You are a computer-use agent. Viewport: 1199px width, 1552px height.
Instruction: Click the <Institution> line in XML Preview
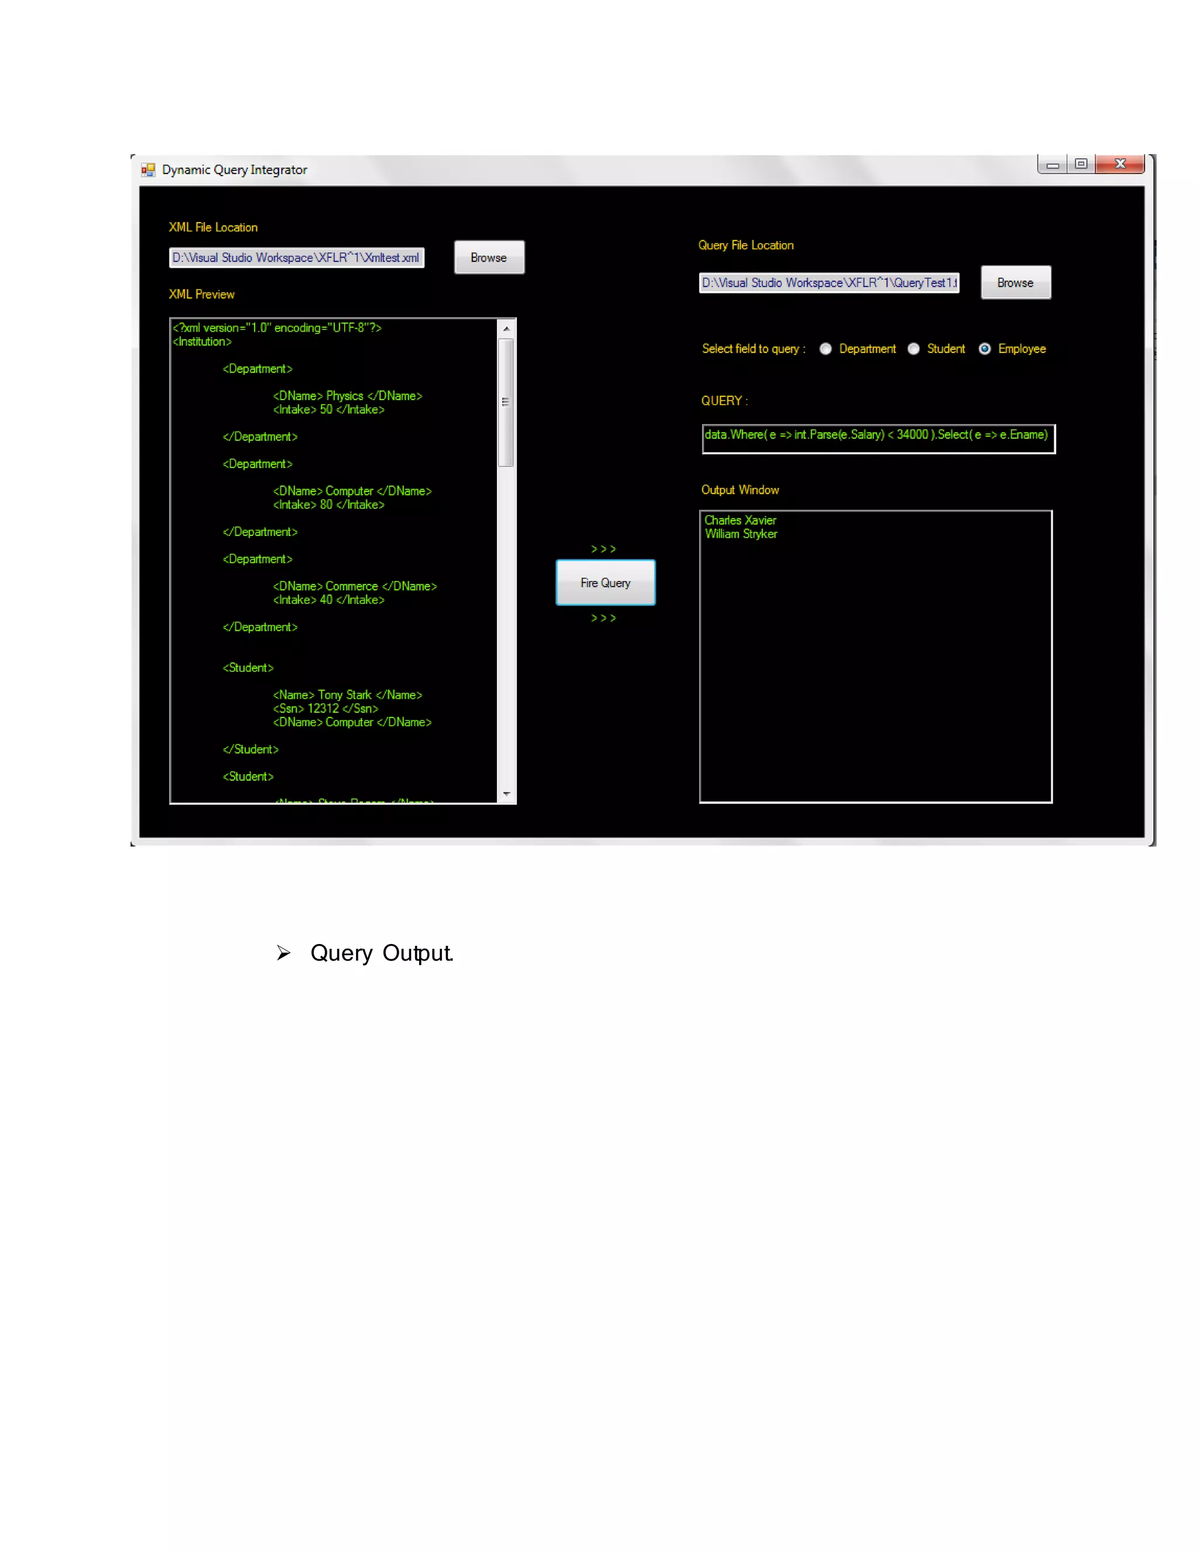pyautogui.click(x=203, y=342)
